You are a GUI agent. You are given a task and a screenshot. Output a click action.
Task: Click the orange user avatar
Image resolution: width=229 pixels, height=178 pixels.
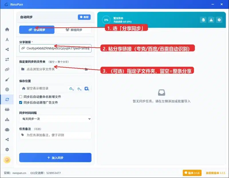click(x=7, y=160)
